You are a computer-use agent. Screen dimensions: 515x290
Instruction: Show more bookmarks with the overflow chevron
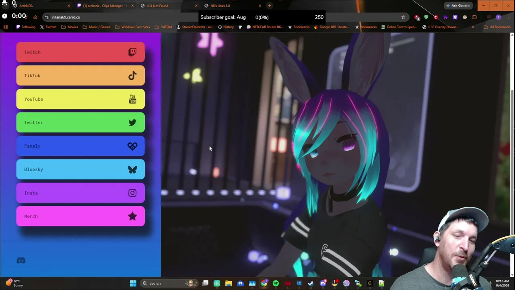pyautogui.click(x=473, y=27)
